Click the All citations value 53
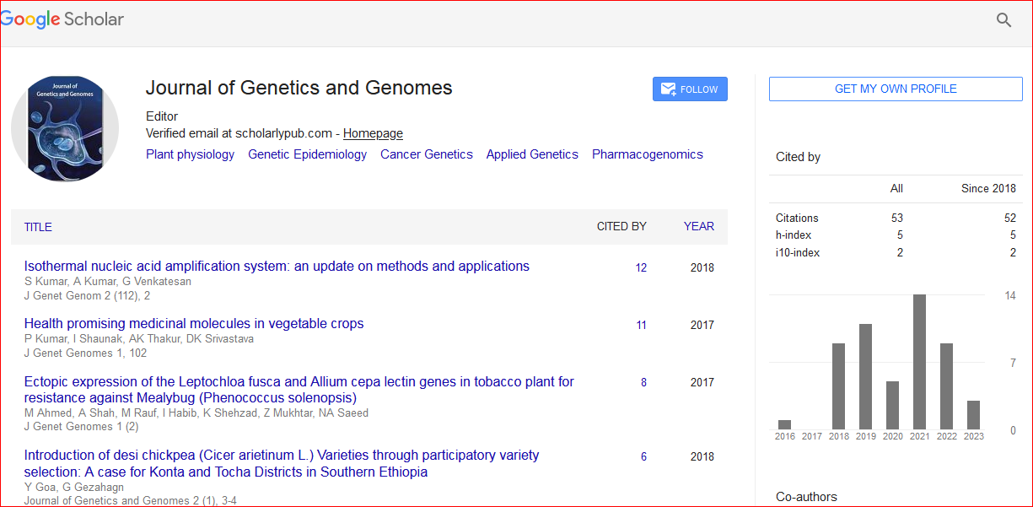This screenshot has height=507, width=1033. click(897, 218)
